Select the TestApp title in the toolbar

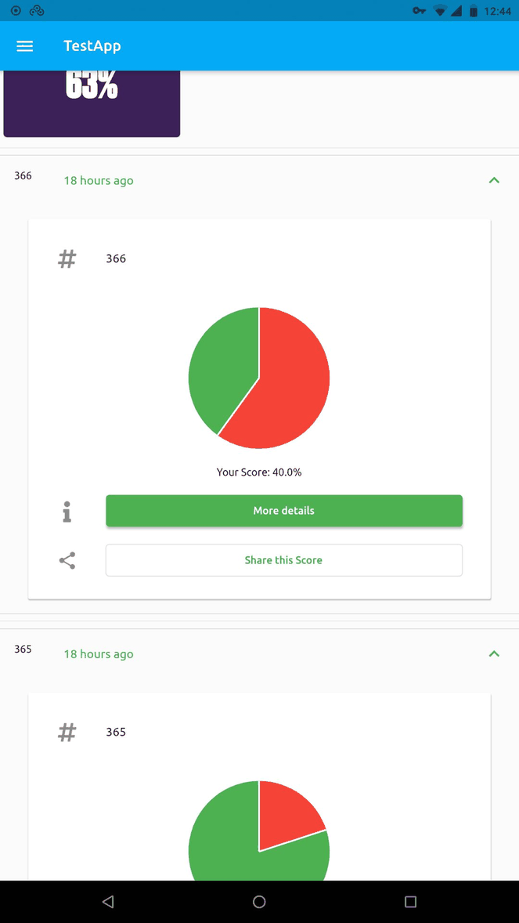92,45
